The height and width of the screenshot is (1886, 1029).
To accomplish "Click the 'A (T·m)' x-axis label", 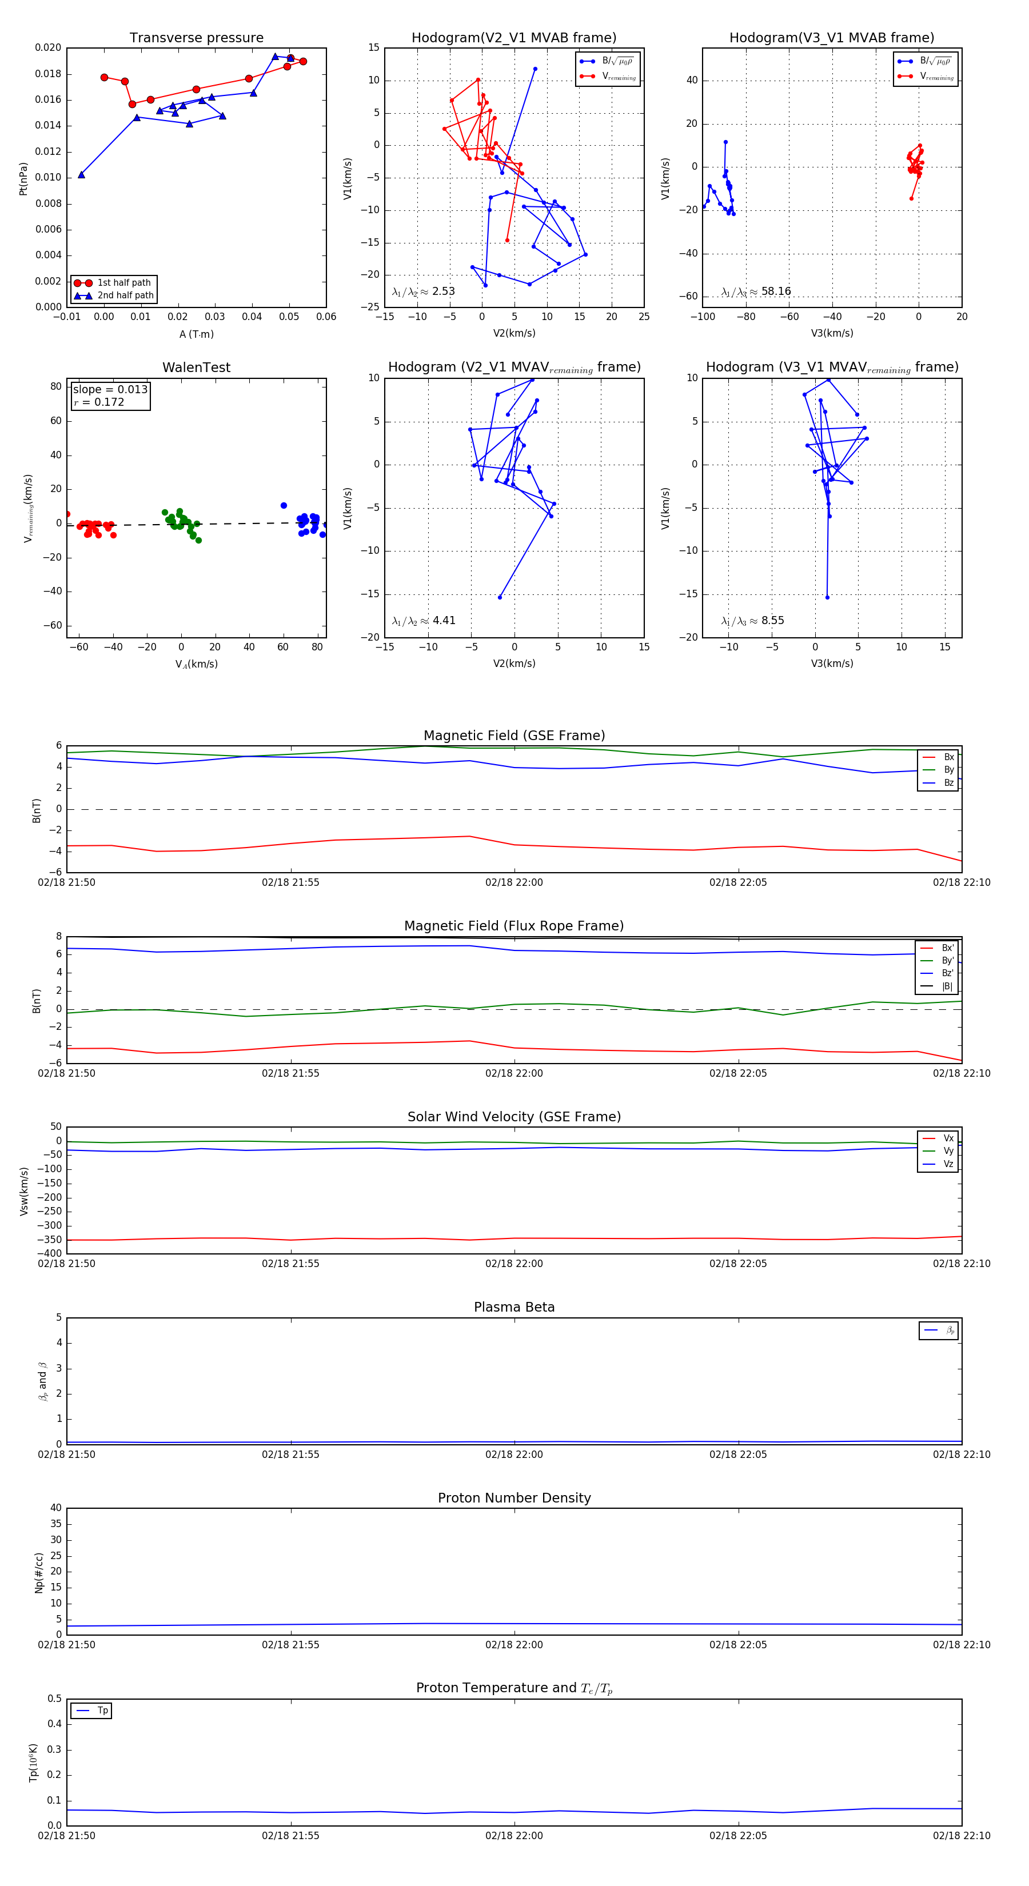I will click(196, 334).
